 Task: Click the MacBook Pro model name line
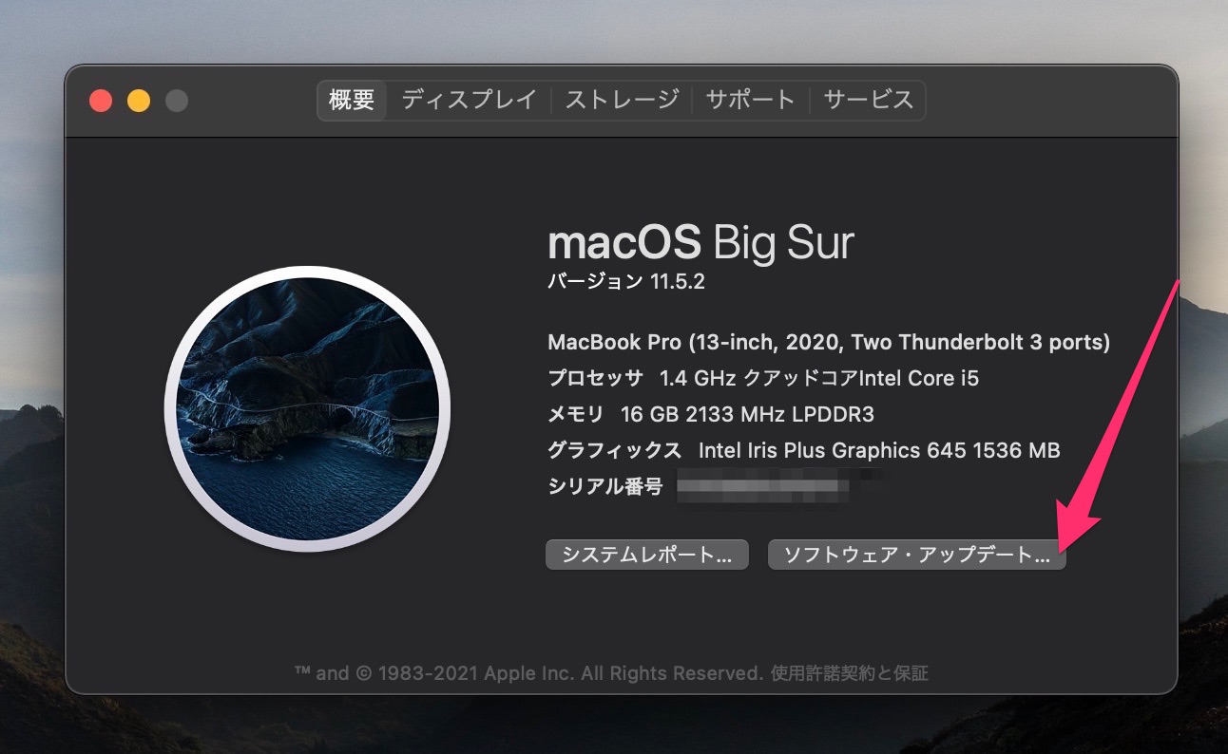tap(829, 342)
